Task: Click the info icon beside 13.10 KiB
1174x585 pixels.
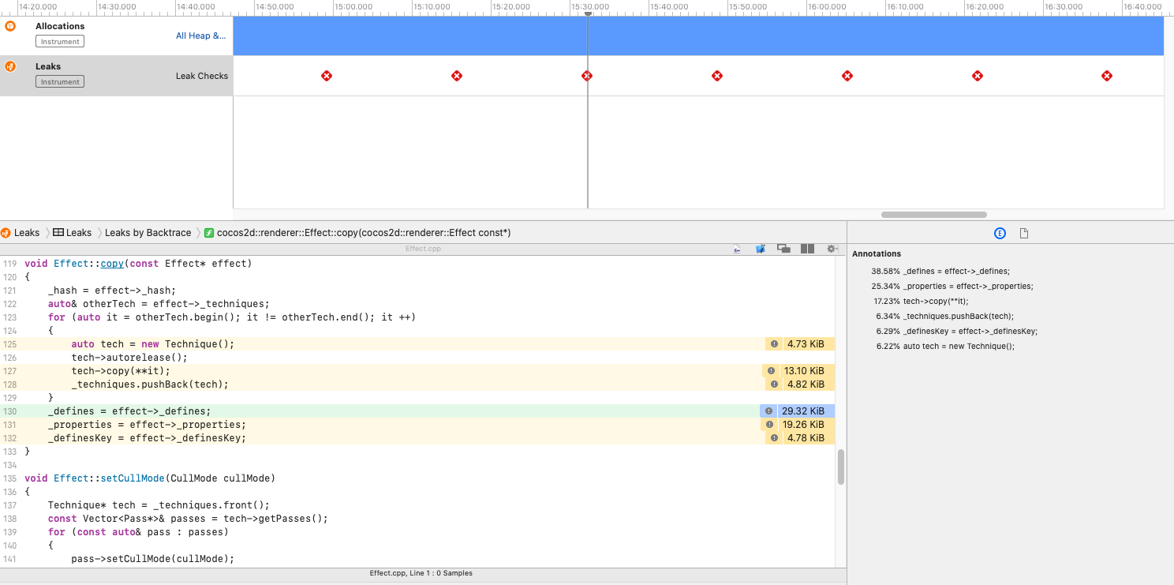Action: 772,371
